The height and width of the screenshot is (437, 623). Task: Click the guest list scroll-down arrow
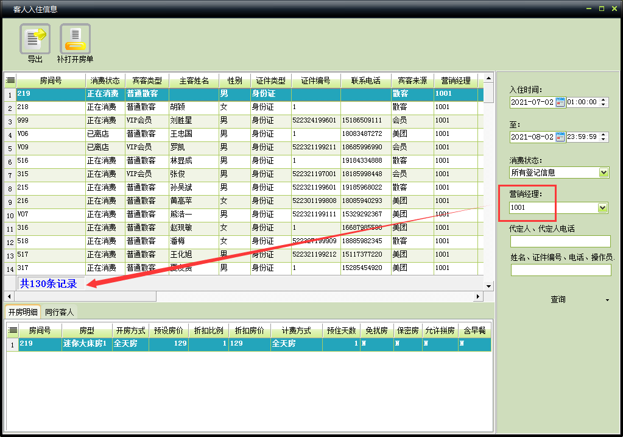(x=488, y=286)
